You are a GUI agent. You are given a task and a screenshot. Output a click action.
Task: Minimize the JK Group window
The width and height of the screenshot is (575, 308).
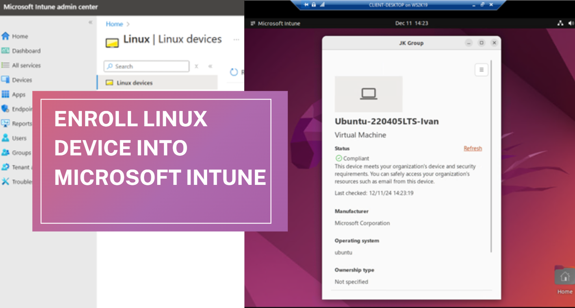469,43
